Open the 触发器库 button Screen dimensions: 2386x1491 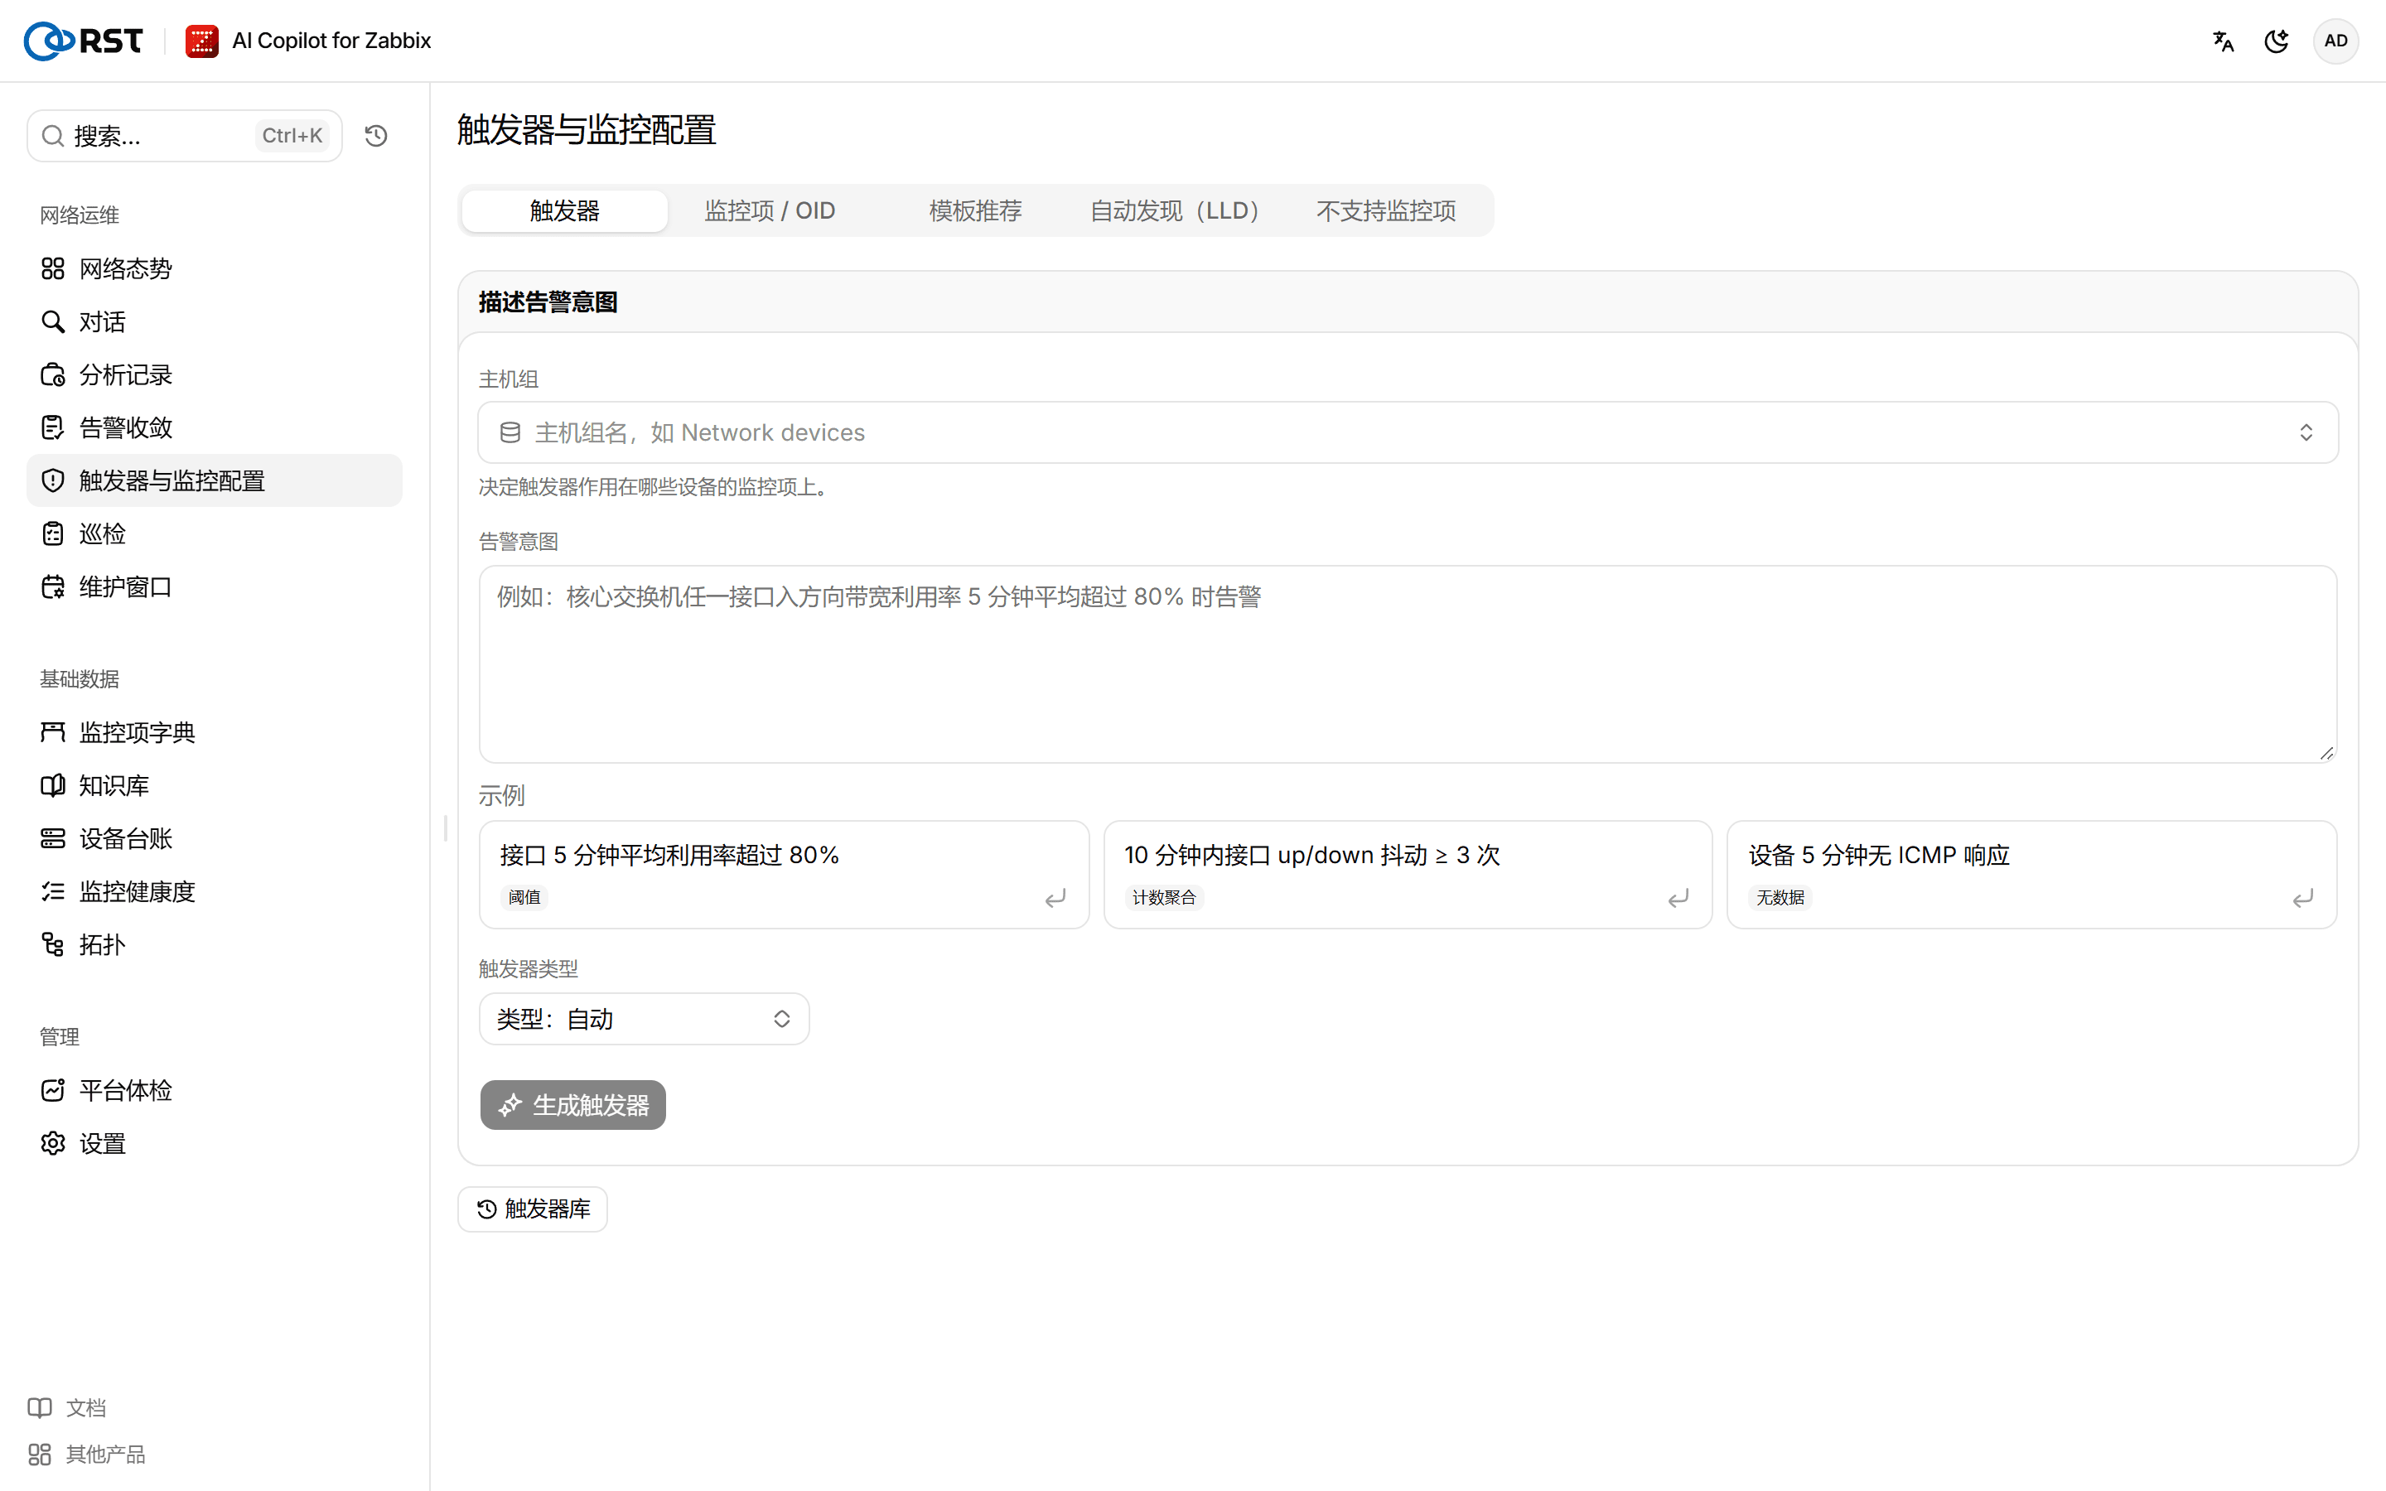tap(533, 1209)
